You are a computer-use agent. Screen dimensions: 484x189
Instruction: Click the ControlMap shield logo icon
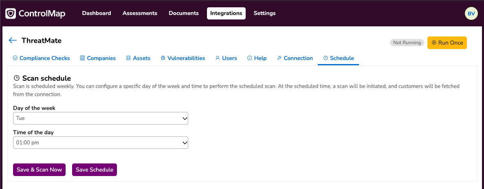[11, 13]
